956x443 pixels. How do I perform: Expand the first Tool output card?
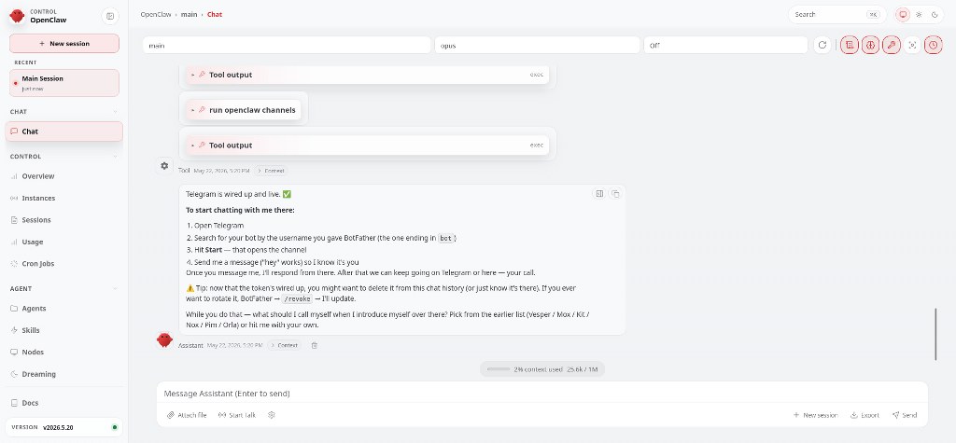click(368, 75)
